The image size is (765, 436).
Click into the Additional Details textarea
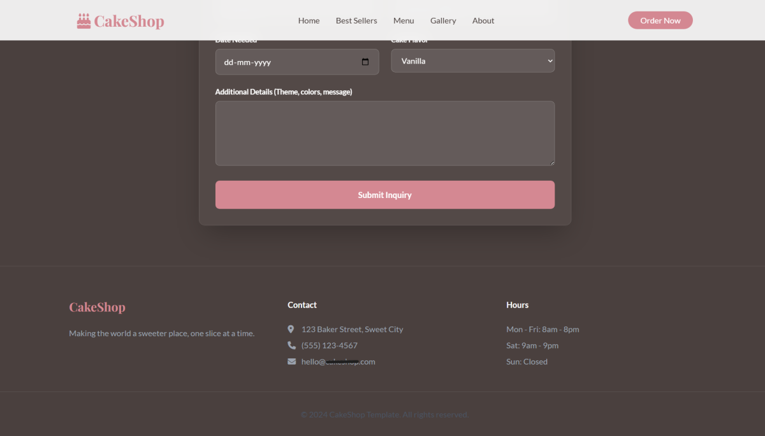(x=384, y=133)
